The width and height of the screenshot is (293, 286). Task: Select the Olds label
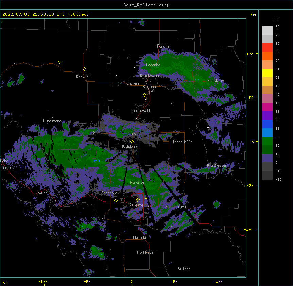tap(132, 134)
